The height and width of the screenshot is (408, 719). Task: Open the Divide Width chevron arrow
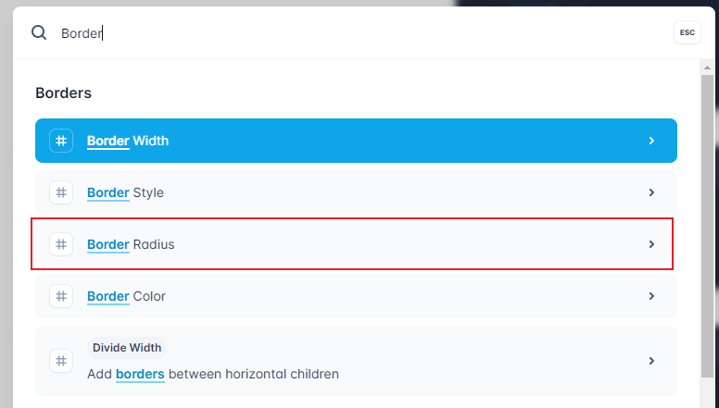click(x=651, y=361)
